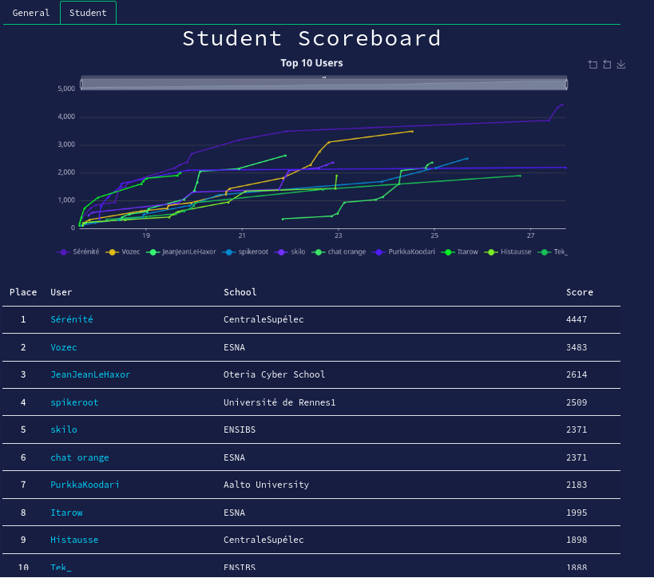Download the chart as image
This screenshot has width=654, height=578.
tap(621, 64)
